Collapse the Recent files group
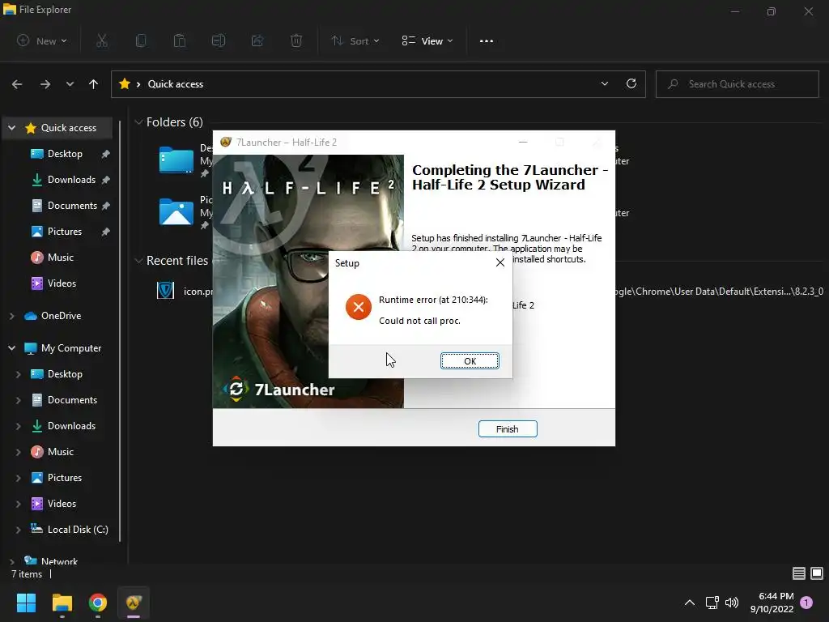The width and height of the screenshot is (829, 622). [x=138, y=261]
